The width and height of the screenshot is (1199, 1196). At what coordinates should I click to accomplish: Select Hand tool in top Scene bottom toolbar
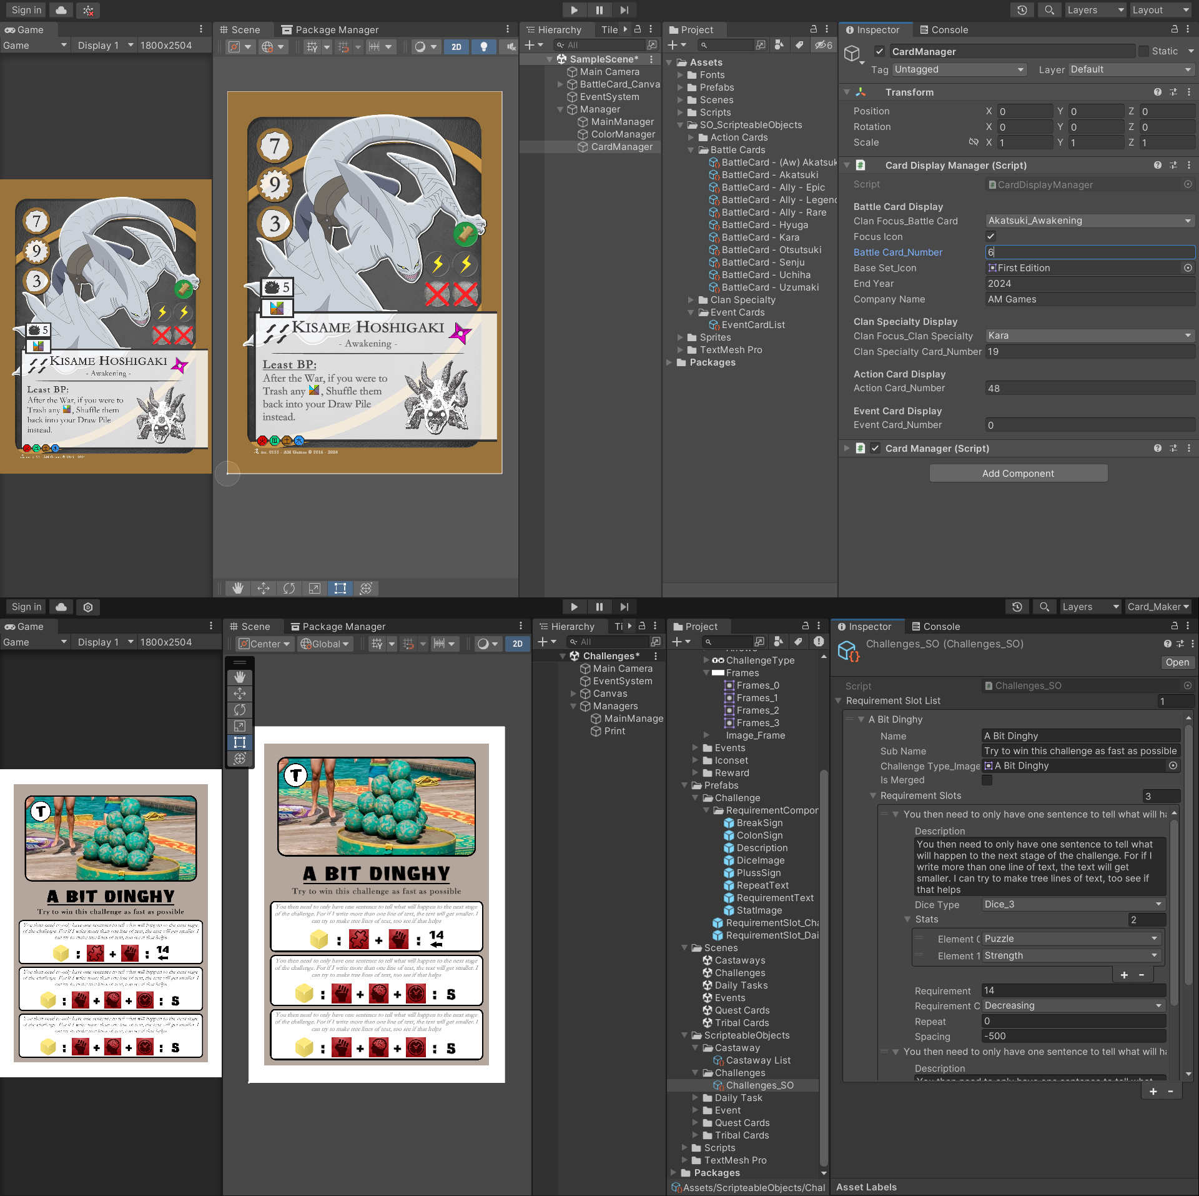click(237, 588)
